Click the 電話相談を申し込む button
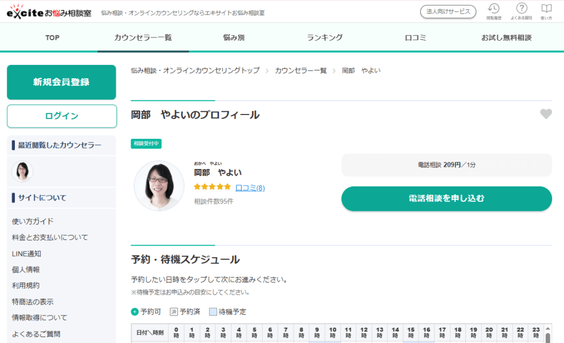 tap(446, 199)
